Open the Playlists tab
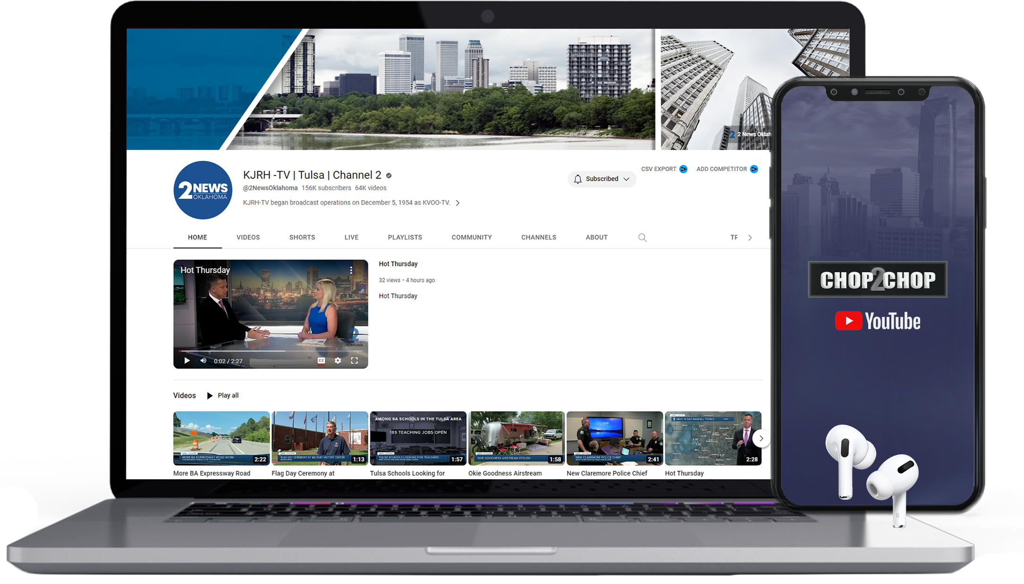 click(405, 238)
